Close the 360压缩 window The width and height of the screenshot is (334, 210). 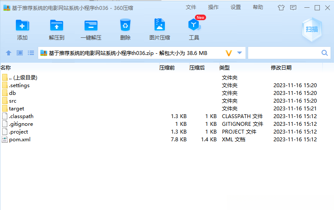point(328,8)
